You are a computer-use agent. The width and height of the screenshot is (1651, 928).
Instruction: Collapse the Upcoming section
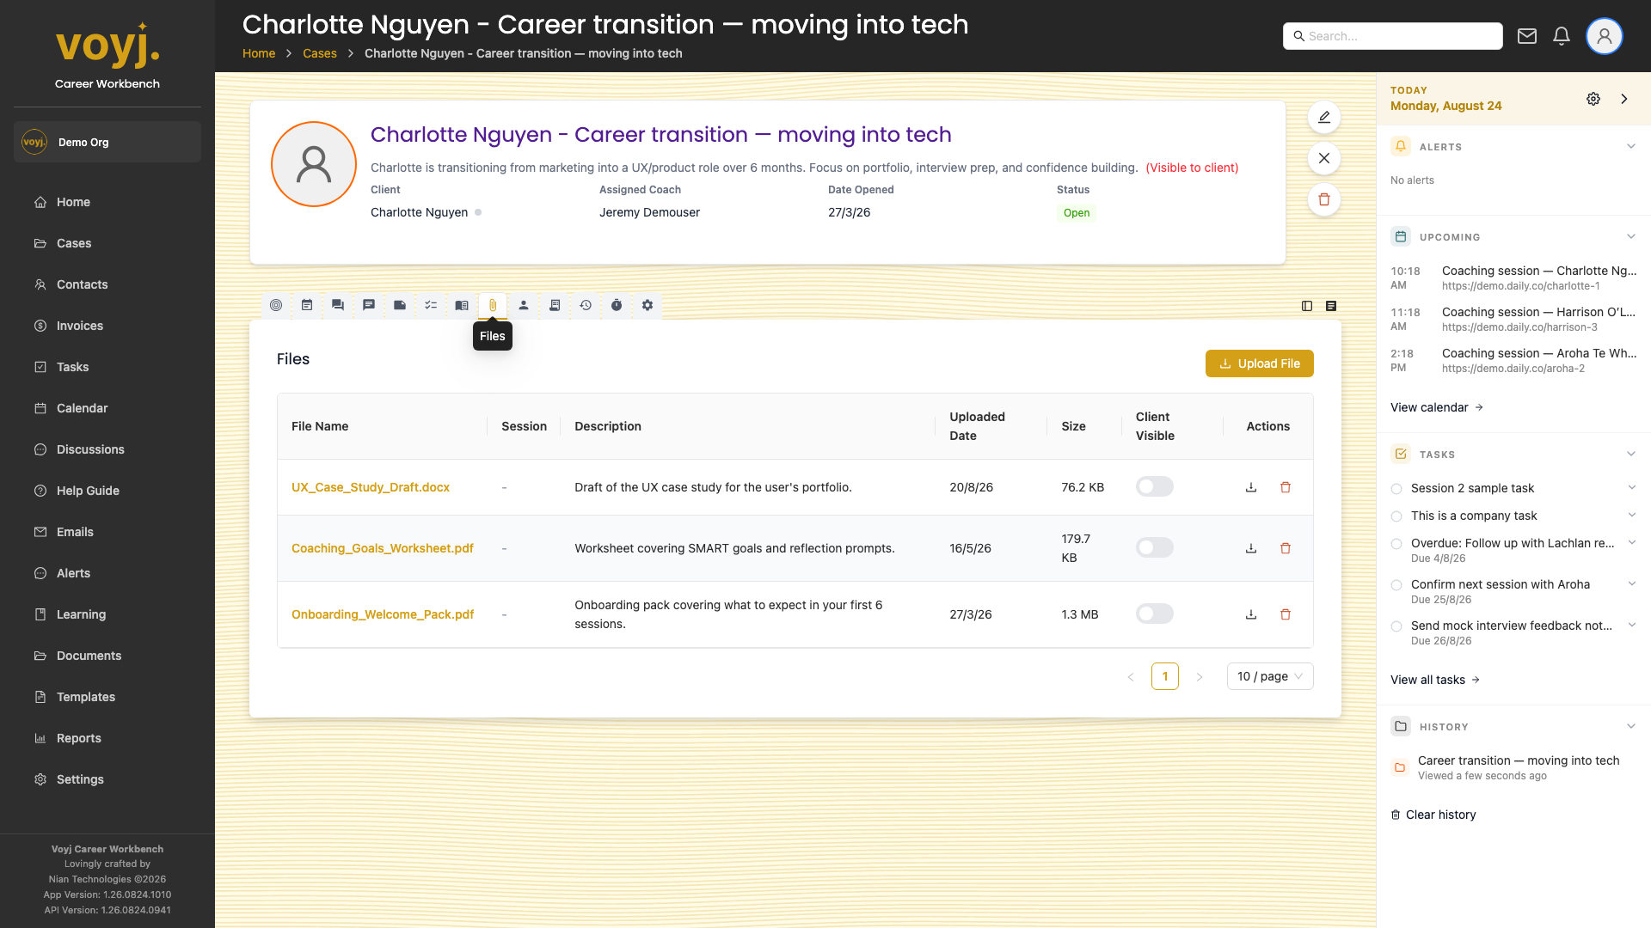(x=1631, y=236)
